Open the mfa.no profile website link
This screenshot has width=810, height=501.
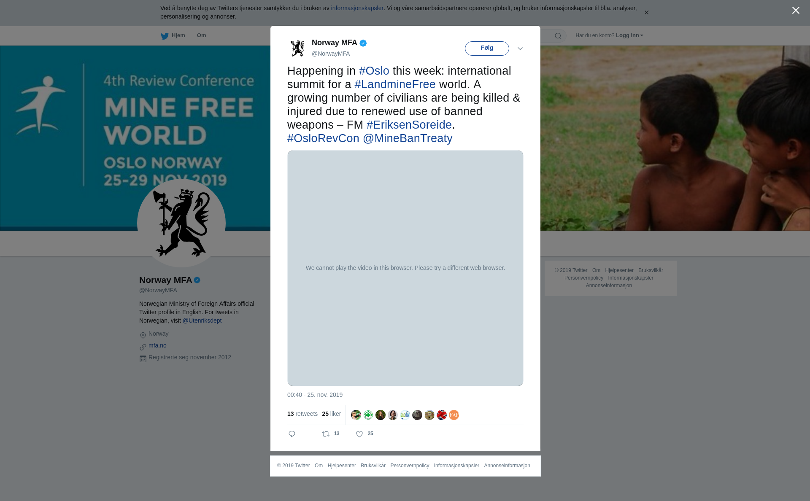(x=157, y=345)
